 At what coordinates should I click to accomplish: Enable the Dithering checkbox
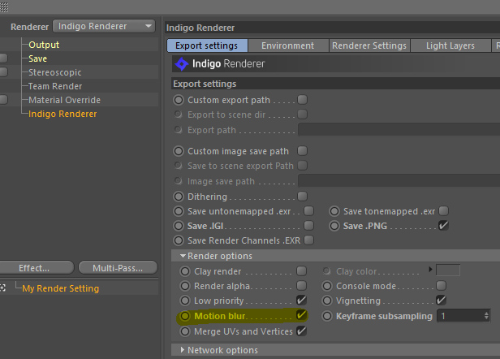coord(302,196)
